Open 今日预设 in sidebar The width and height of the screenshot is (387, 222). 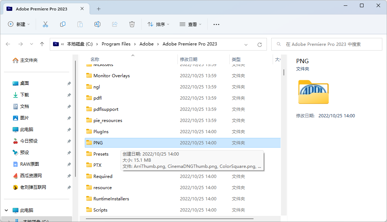25,141
